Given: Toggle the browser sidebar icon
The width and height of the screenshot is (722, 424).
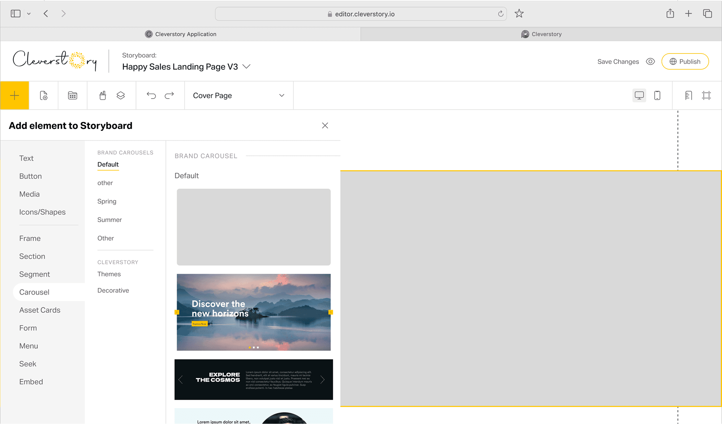Looking at the screenshot, I should (16, 14).
